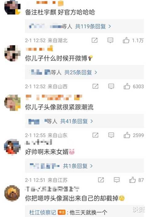Share the comment from 湖北
Viewport: 148px width, 217px height.
95,40
